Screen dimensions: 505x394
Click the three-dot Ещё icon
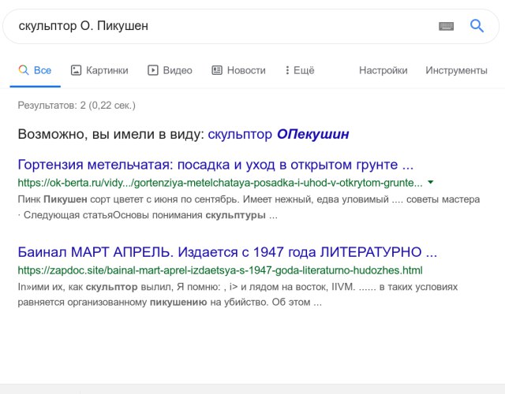pyautogui.click(x=287, y=70)
